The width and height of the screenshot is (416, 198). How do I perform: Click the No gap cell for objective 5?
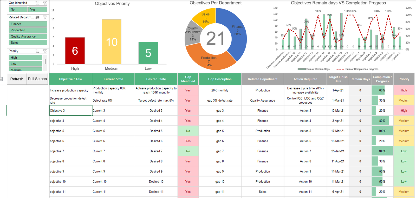click(x=188, y=131)
